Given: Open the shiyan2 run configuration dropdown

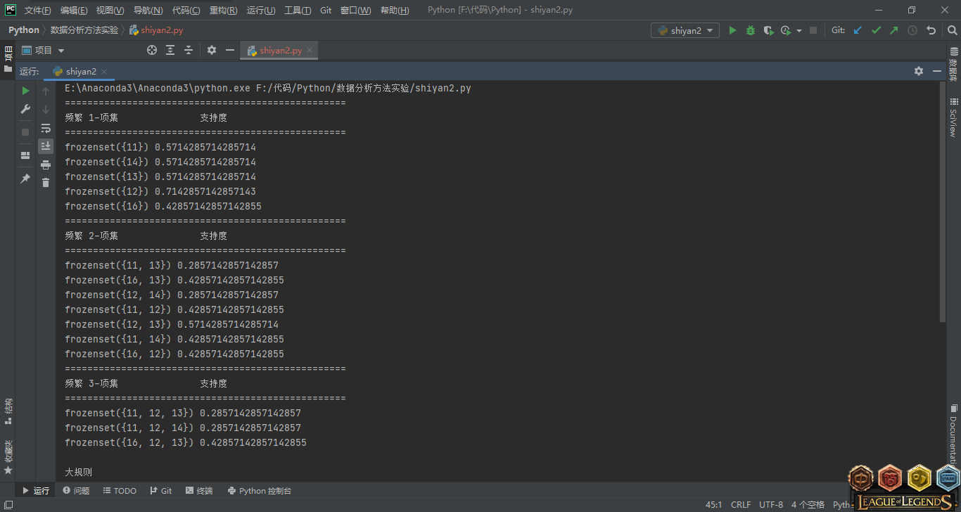Looking at the screenshot, I should click(x=685, y=30).
